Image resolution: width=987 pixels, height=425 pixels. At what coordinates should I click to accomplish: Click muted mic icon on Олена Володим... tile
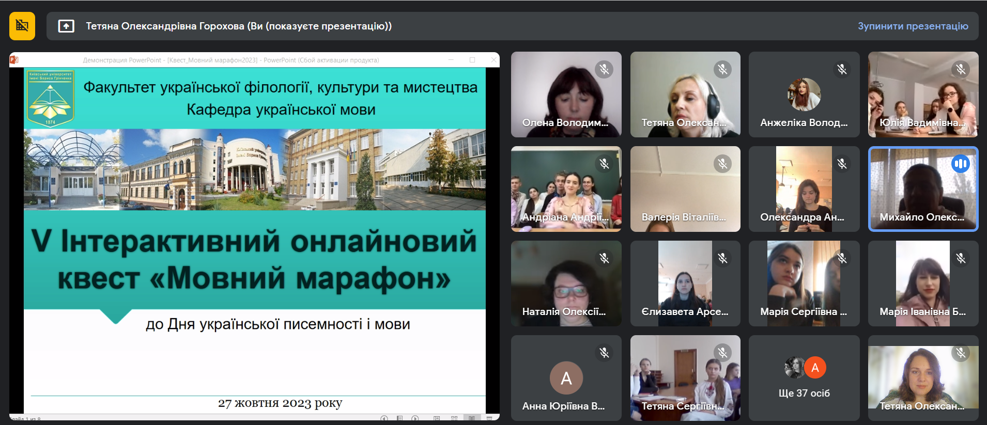click(604, 69)
